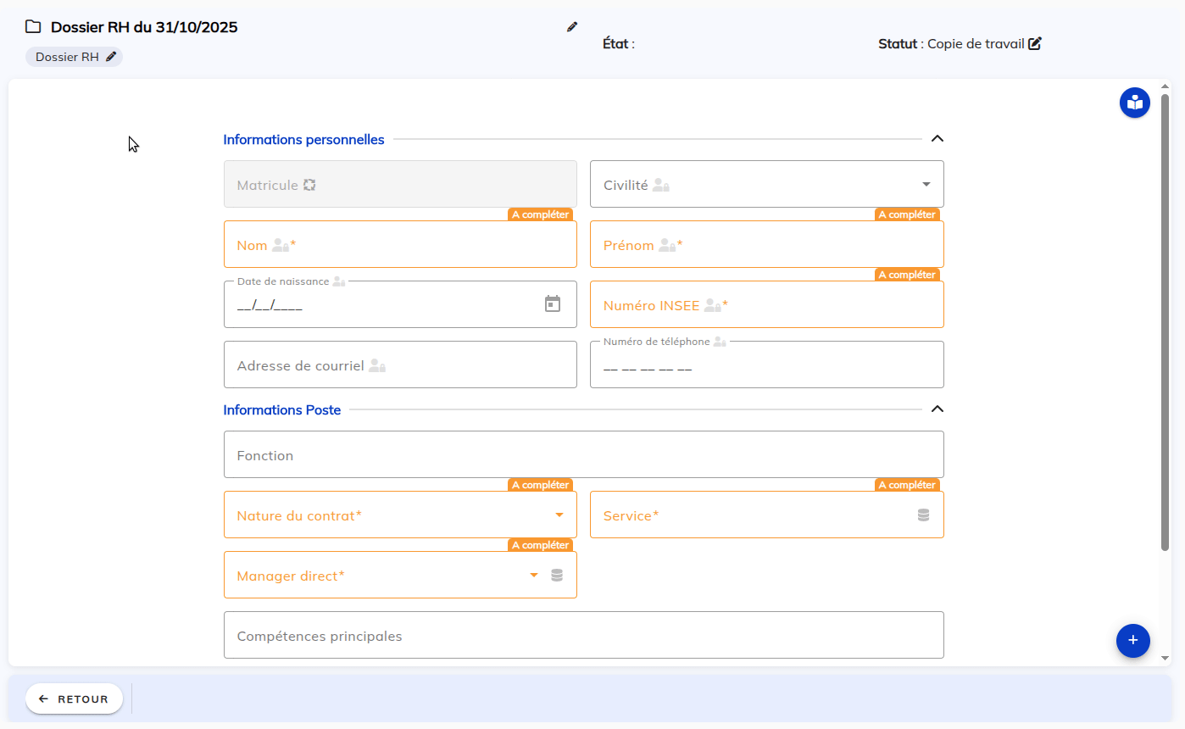The height and width of the screenshot is (729, 1185).
Task: Click the pencil icon beside the dossier title
Action: tap(572, 27)
